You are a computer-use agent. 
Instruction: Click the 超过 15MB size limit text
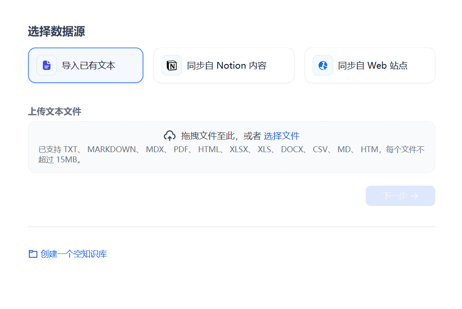point(60,159)
